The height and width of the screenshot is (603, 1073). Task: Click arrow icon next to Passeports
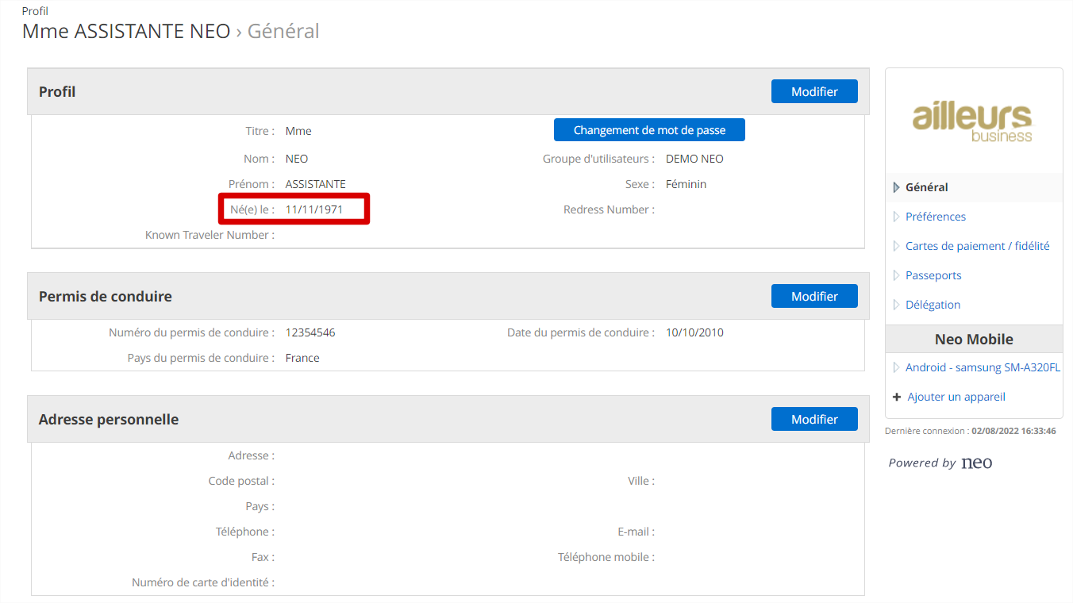point(897,275)
